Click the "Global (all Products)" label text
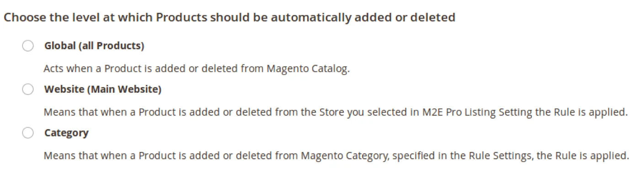The width and height of the screenshot is (636, 172). 94,46
